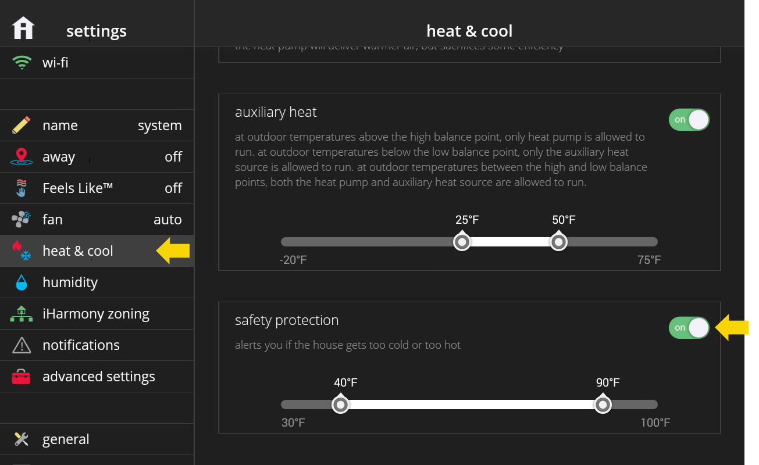Select the fan icon
Screen dimensions: 759x465
pyautogui.click(x=22, y=220)
